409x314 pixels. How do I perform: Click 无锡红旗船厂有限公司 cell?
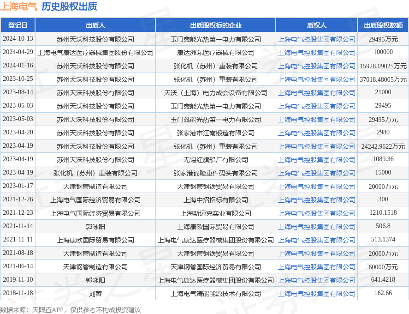pos(215,160)
